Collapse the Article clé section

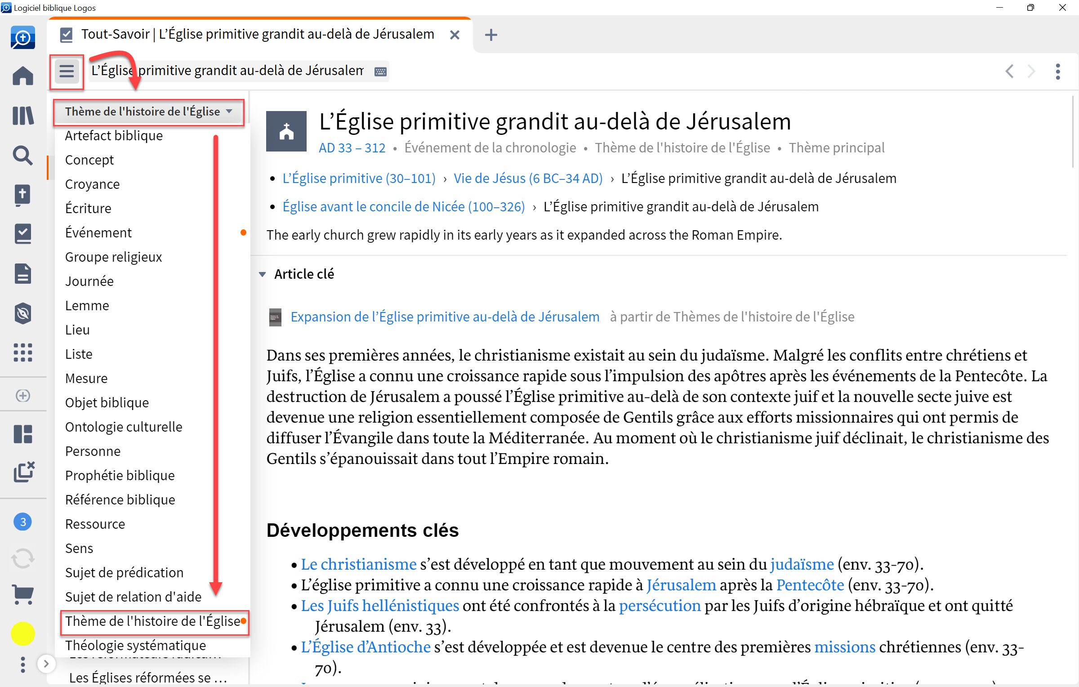pyautogui.click(x=263, y=274)
